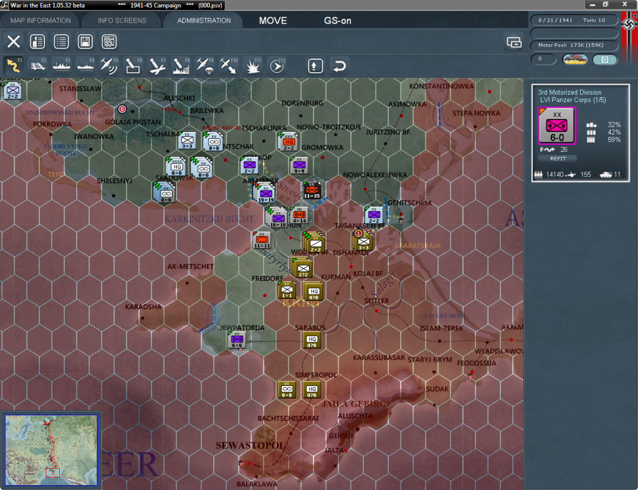Select the HQ unit at Sarabus
The height and width of the screenshot is (490, 638).
tap(312, 340)
